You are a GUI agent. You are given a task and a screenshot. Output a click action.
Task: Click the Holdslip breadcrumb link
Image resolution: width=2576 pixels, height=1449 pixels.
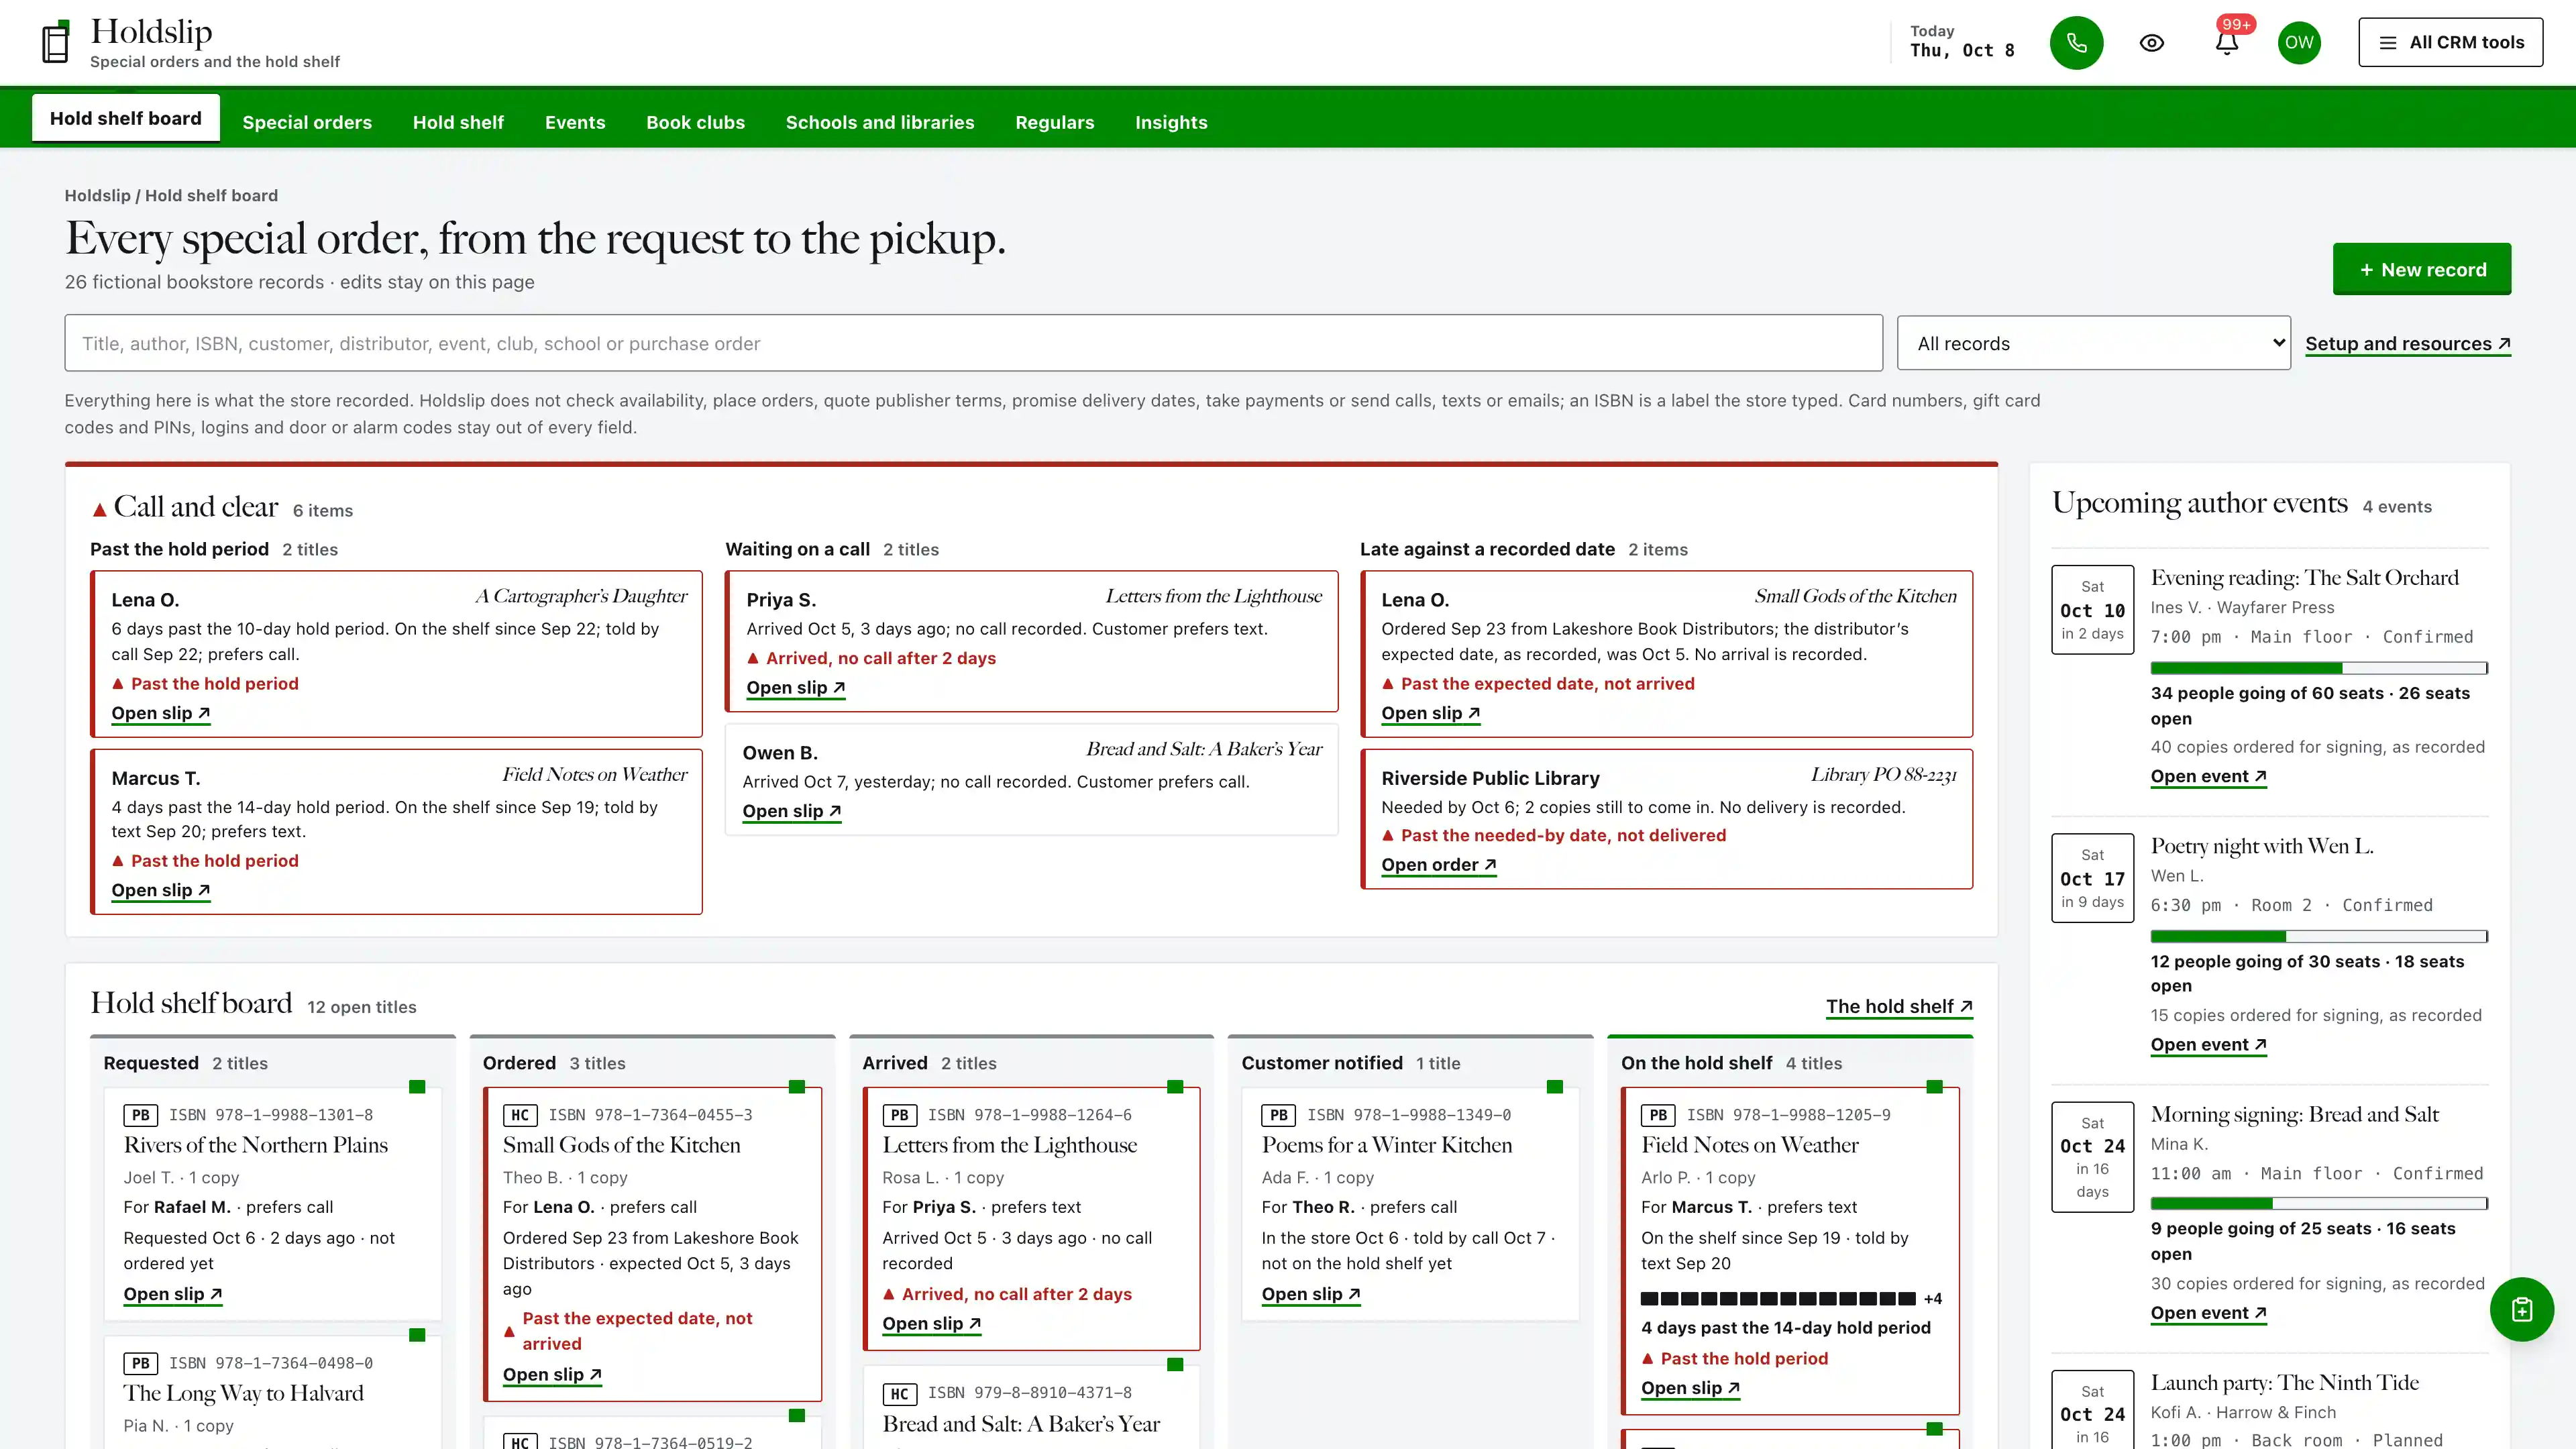click(97, 196)
